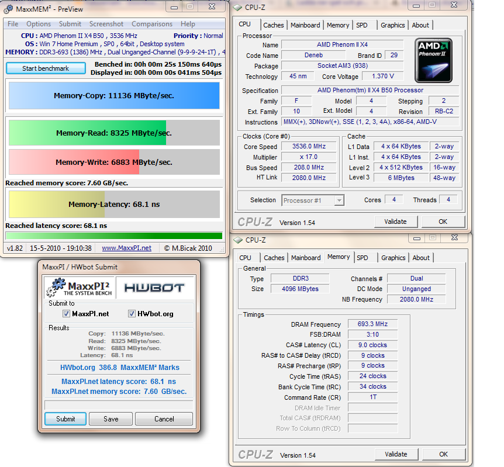
Task: Click the AMD Phenom II processor logo
Action: pyautogui.click(x=433, y=60)
